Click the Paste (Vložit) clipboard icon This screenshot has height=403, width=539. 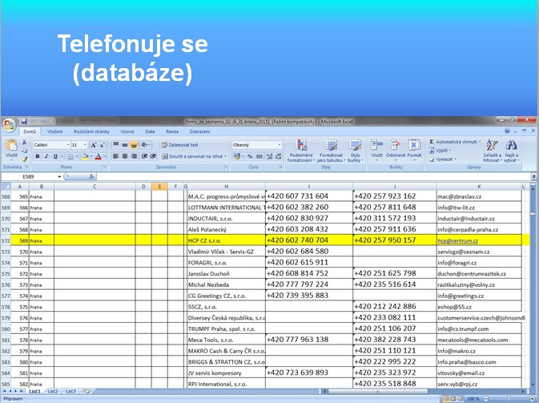coord(11,145)
